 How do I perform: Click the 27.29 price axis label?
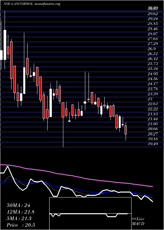[x=153, y=44]
